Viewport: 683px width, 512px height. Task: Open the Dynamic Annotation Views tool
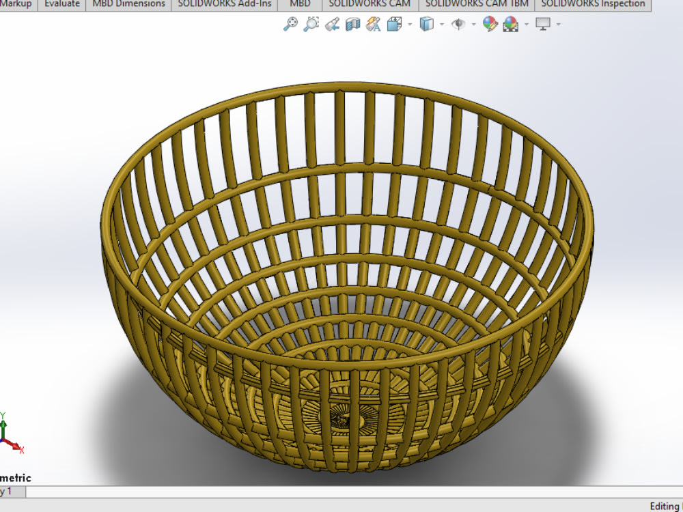point(373,25)
